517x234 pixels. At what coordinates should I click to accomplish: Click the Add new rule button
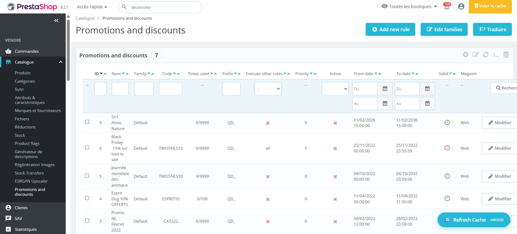[x=390, y=29]
